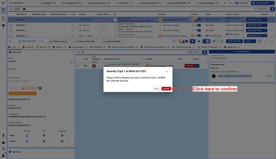Expand detail panel to fullscreen
The width and height of the screenshot is (276, 159).
point(266,41)
